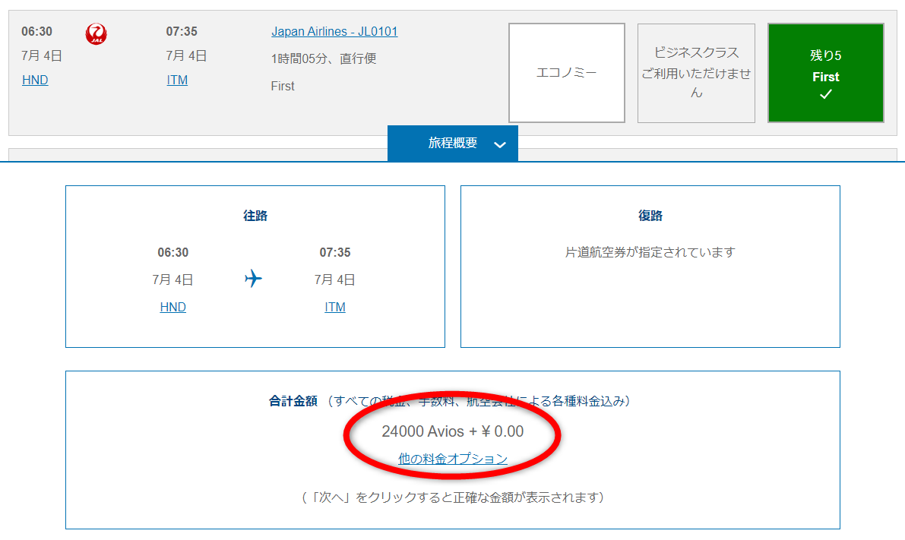Open Japan Airlines - JL0101 flight link
The image size is (905, 540).
tap(335, 32)
